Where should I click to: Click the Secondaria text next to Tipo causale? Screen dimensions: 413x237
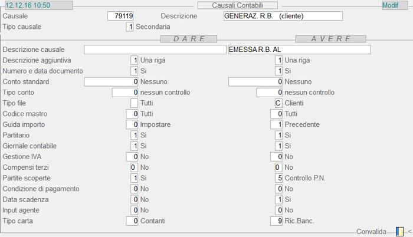click(153, 27)
